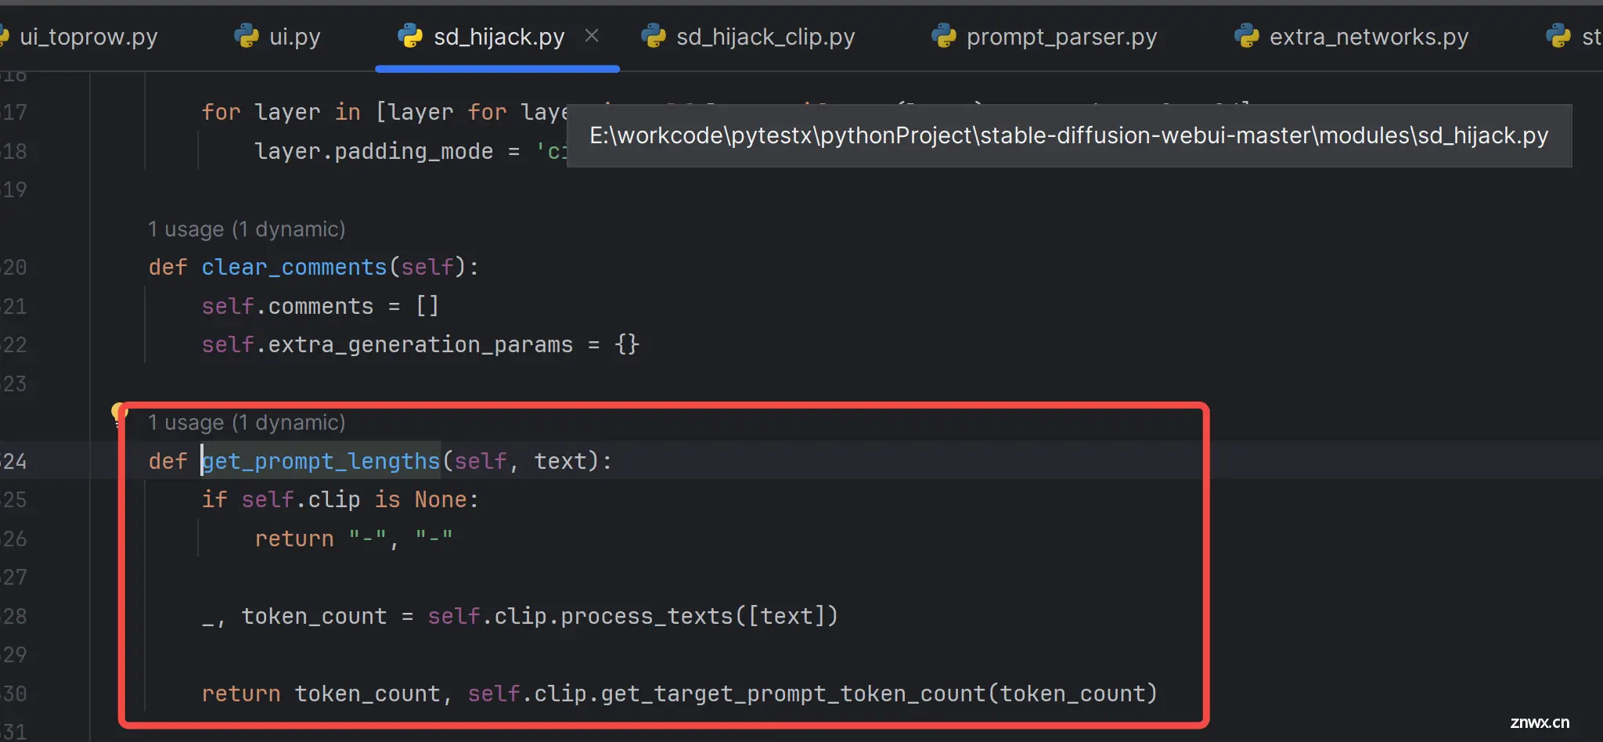
Task: Click the clear_comments function name
Action: click(x=294, y=268)
